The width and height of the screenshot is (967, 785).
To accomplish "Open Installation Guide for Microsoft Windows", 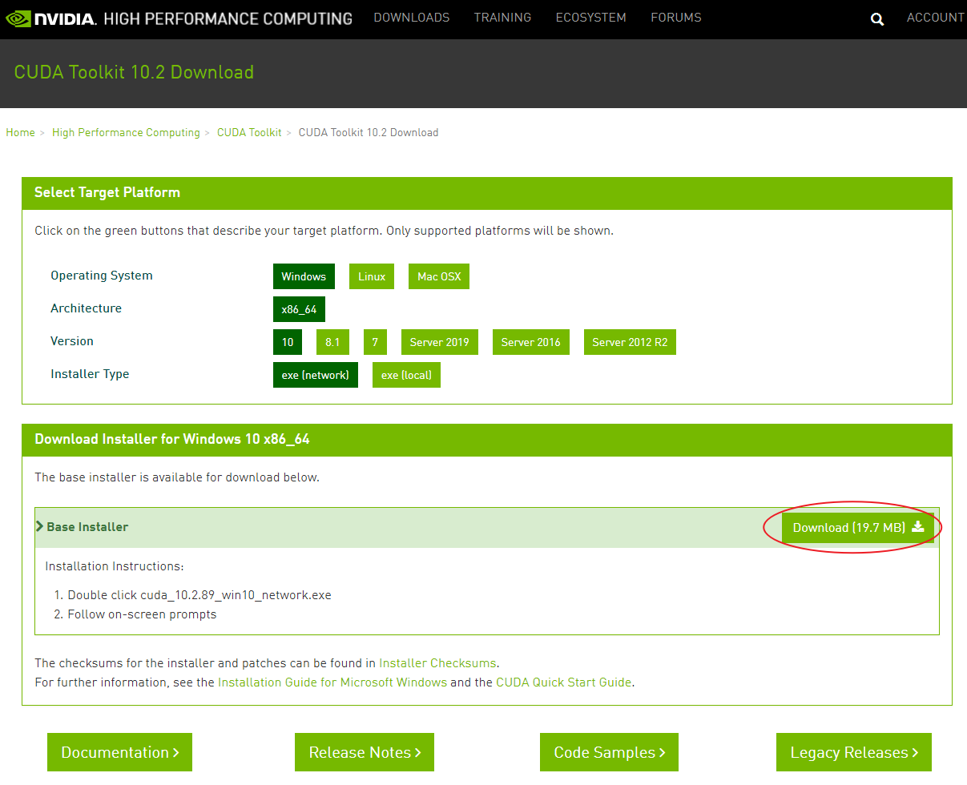I will (x=332, y=682).
